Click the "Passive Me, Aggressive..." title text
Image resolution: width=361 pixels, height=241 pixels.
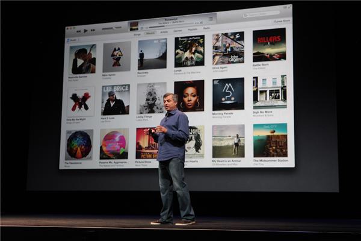tap(114, 162)
